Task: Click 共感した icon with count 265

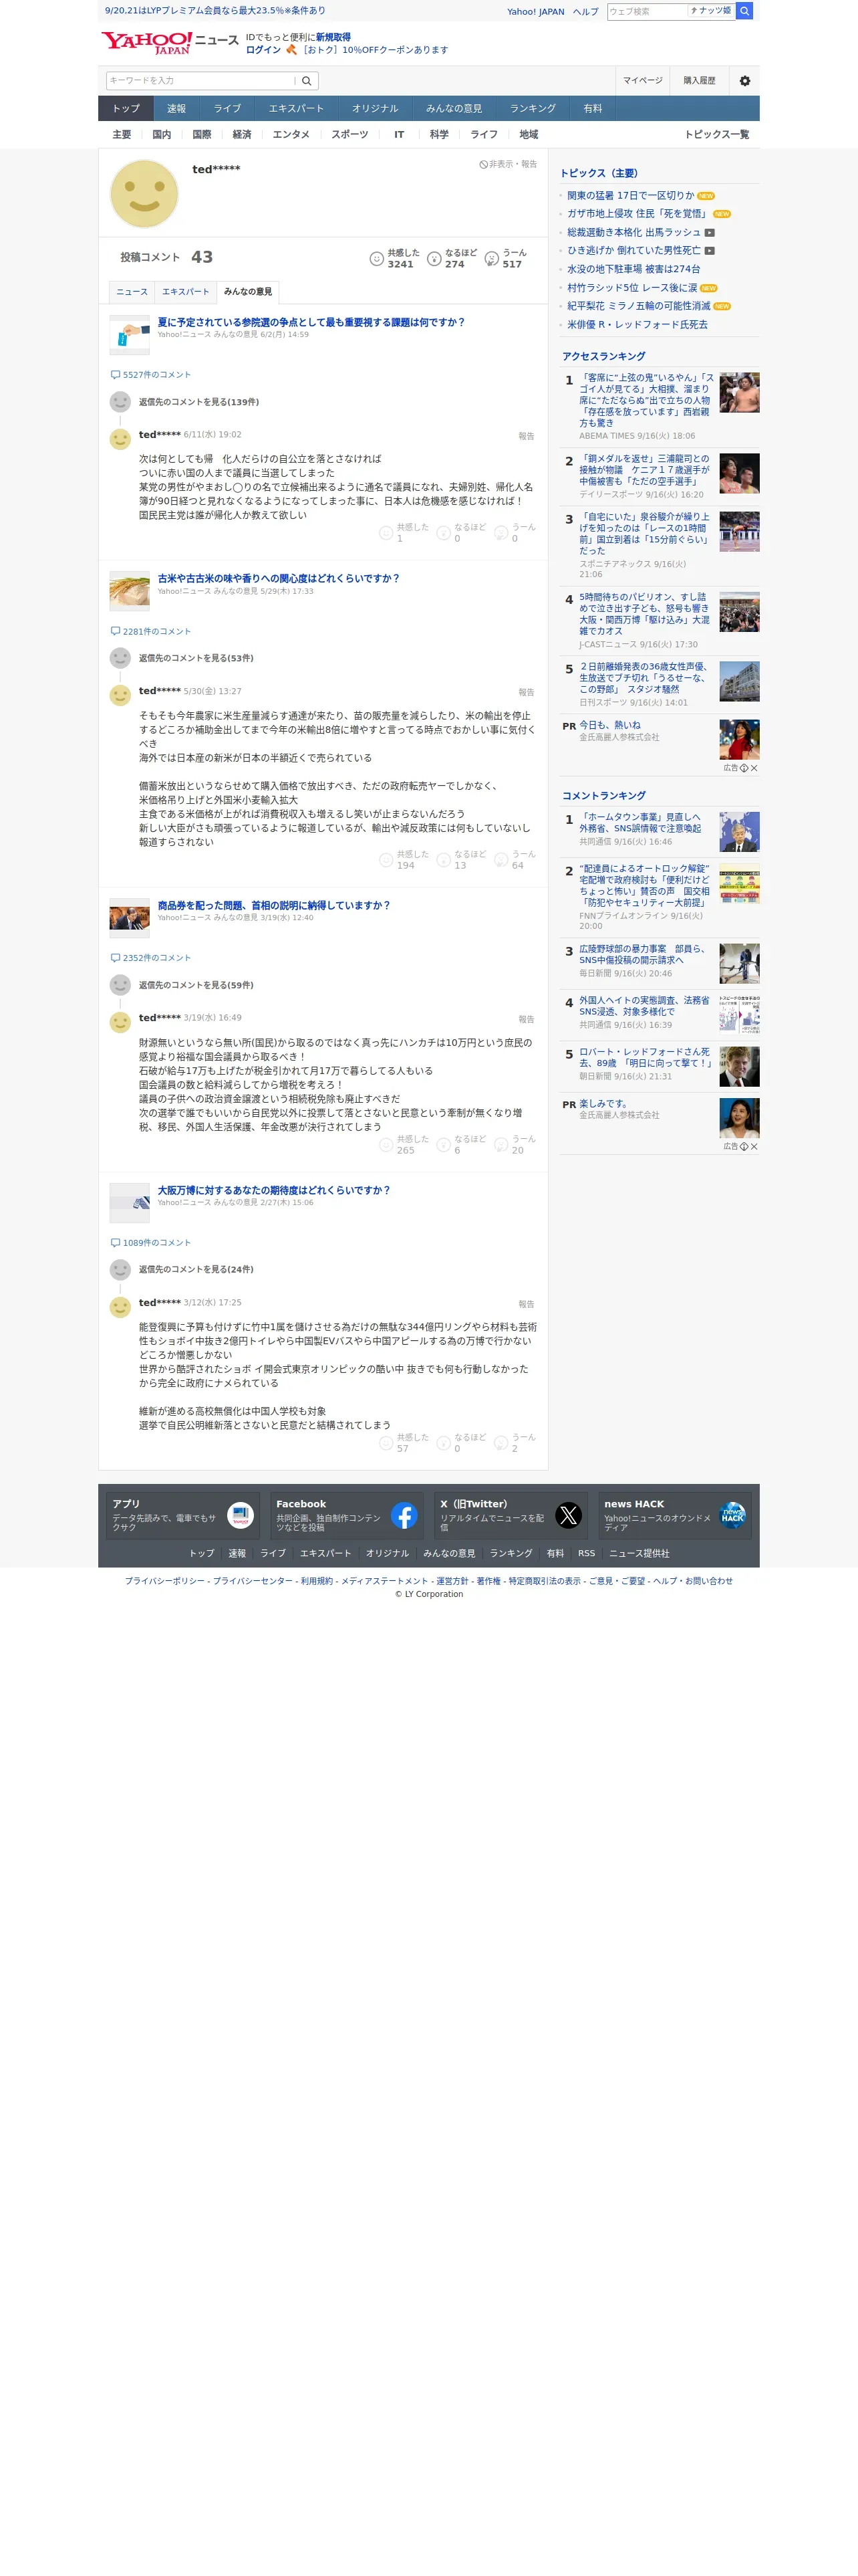Action: (386, 1145)
